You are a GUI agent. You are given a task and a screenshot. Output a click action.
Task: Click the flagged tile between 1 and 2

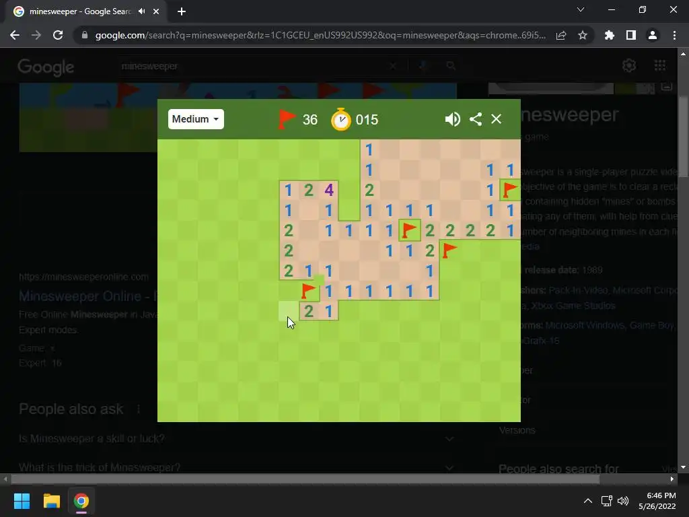[410, 230]
